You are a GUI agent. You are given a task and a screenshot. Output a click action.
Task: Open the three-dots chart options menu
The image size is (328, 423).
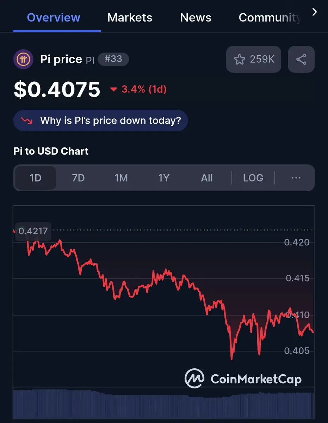(296, 178)
